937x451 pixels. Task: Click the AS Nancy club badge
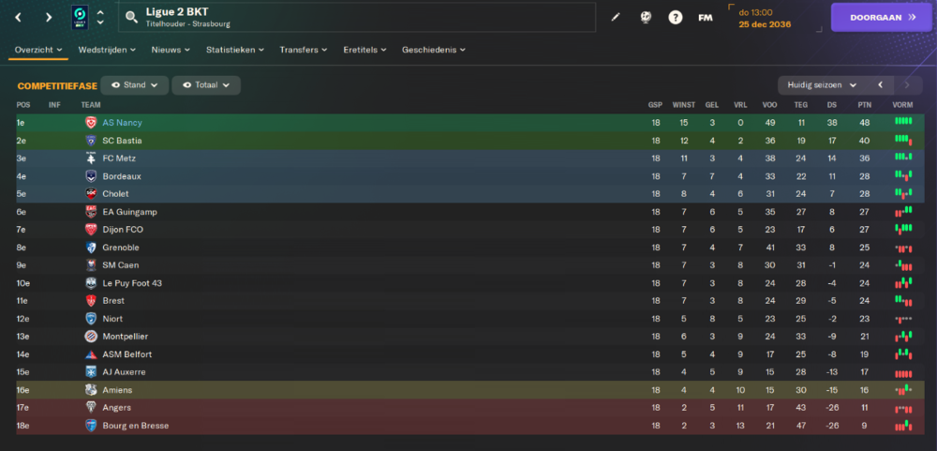click(91, 123)
